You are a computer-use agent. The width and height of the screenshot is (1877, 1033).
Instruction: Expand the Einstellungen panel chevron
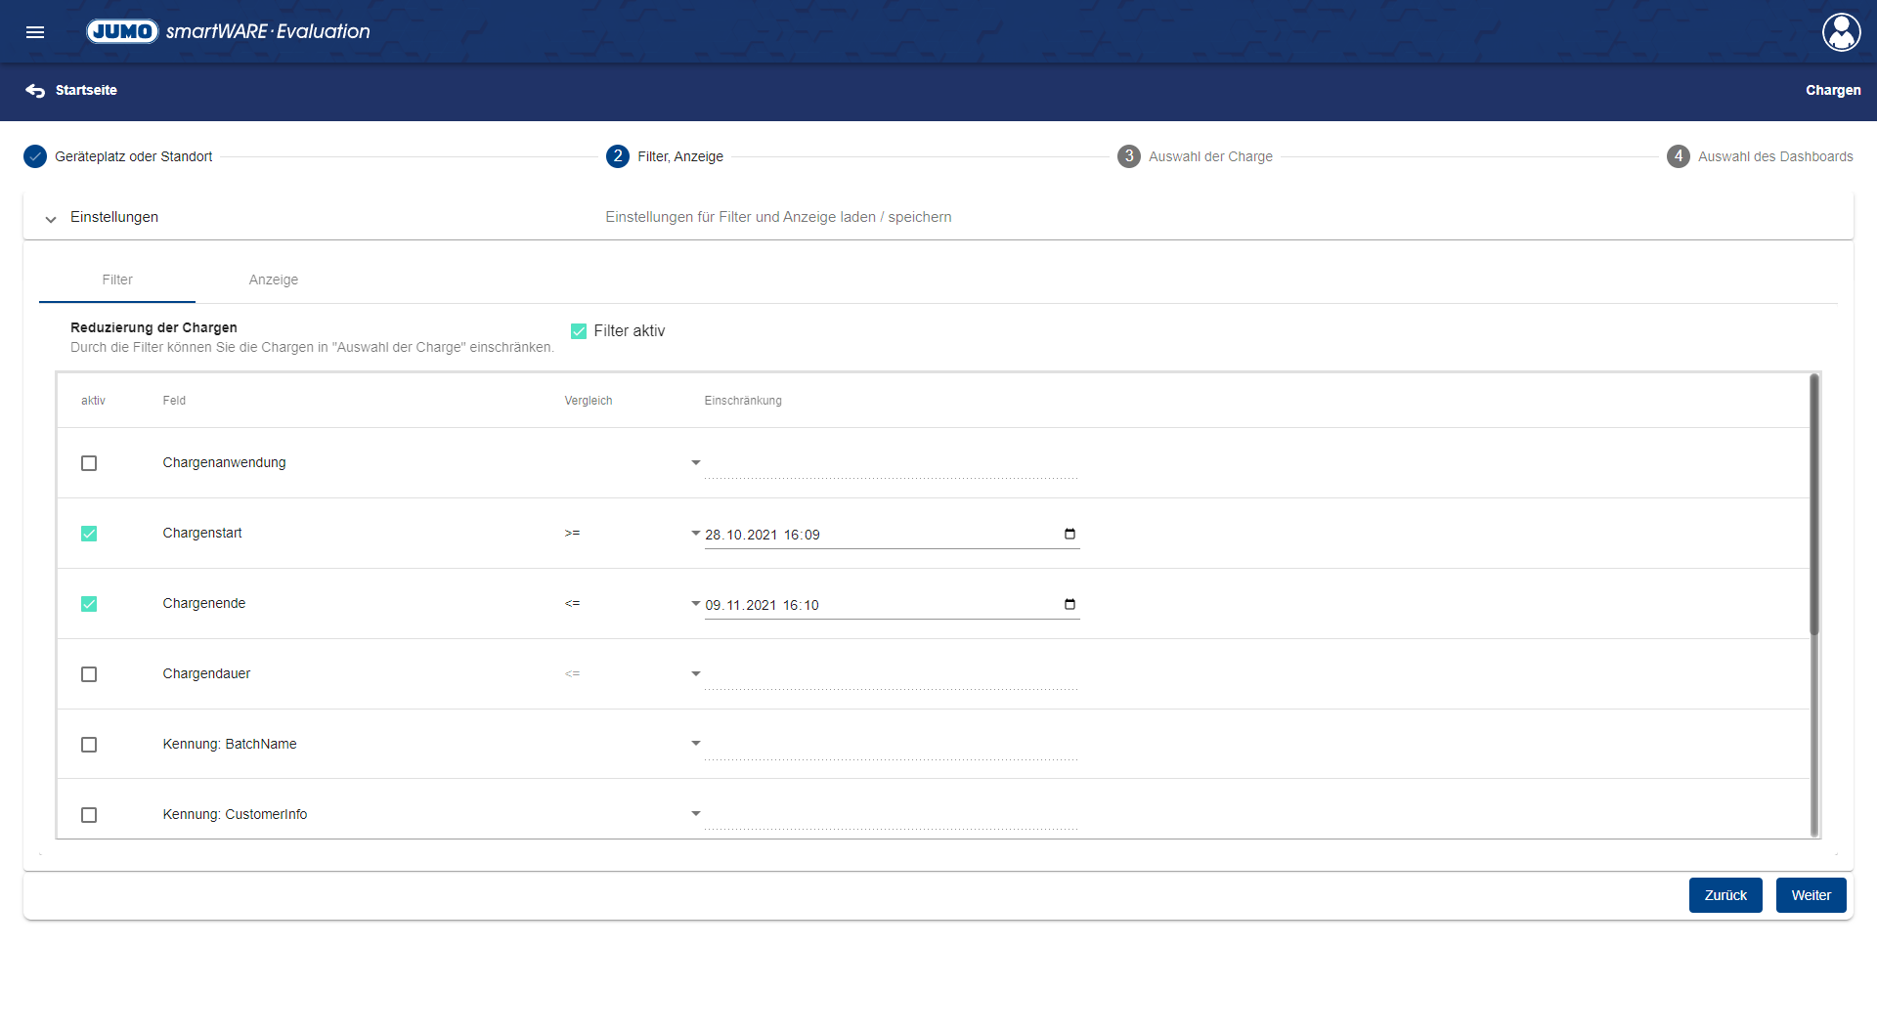[x=51, y=219]
